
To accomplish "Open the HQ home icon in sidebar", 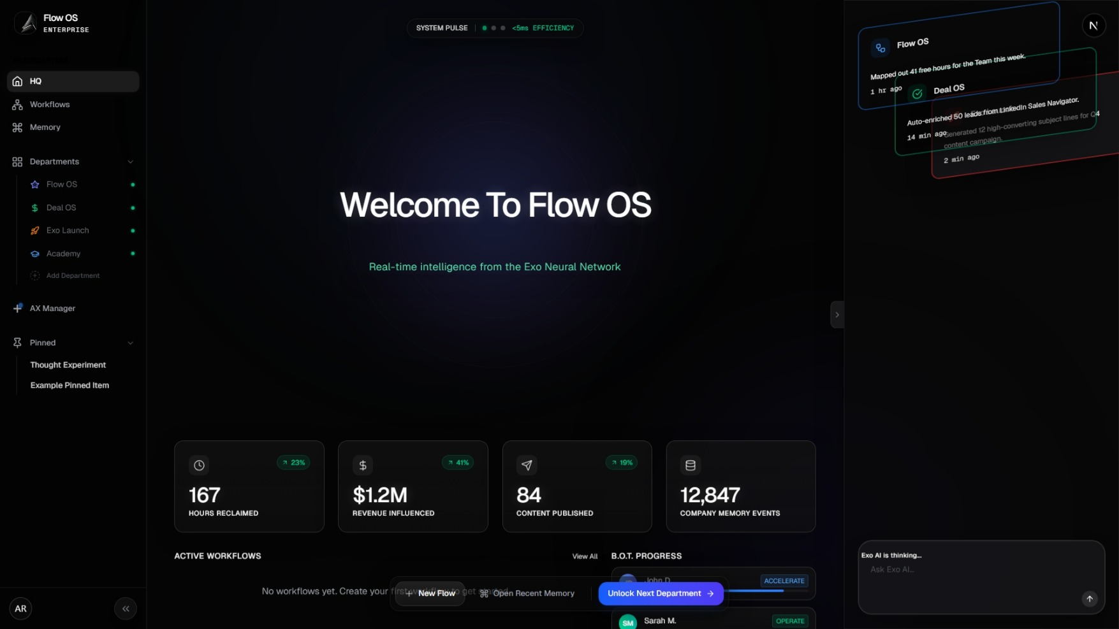I will (17, 82).
